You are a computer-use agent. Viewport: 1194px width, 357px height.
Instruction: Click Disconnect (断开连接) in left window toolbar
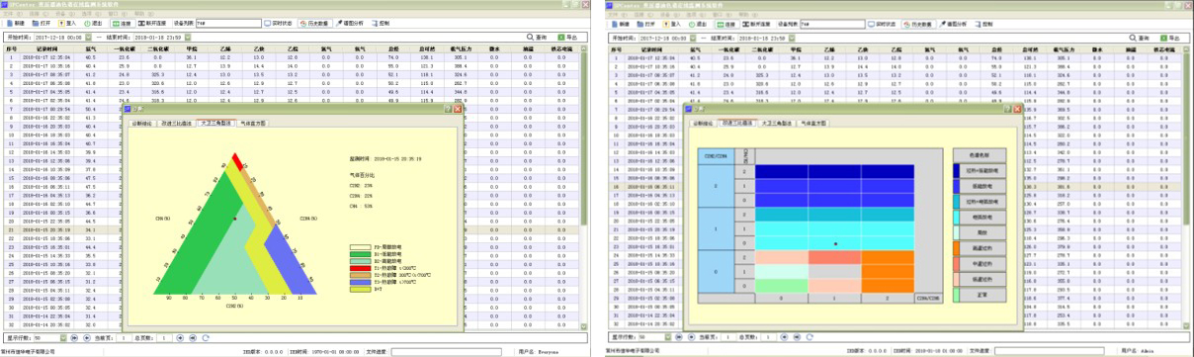pos(151,23)
